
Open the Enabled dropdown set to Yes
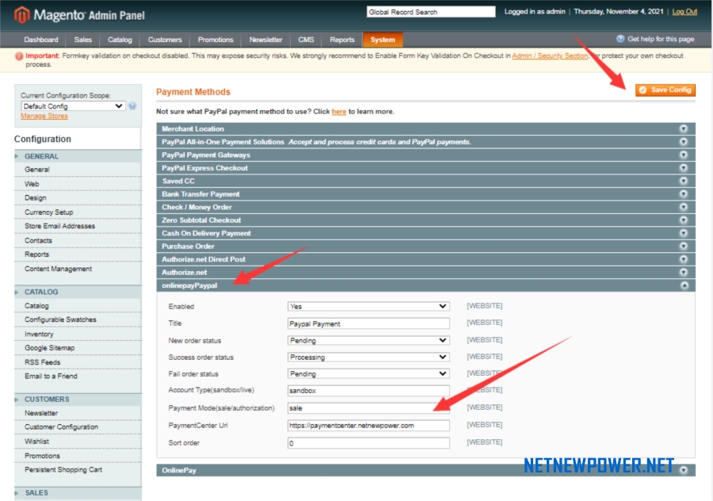368,306
